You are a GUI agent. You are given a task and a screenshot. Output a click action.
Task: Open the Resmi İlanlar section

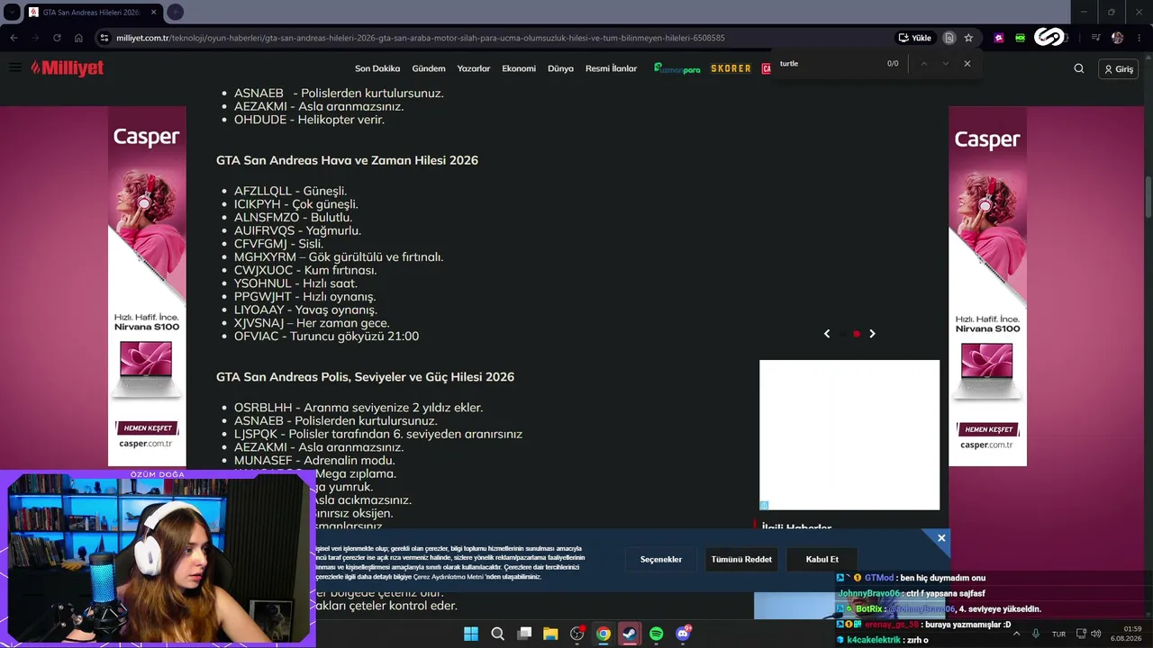pyautogui.click(x=611, y=68)
